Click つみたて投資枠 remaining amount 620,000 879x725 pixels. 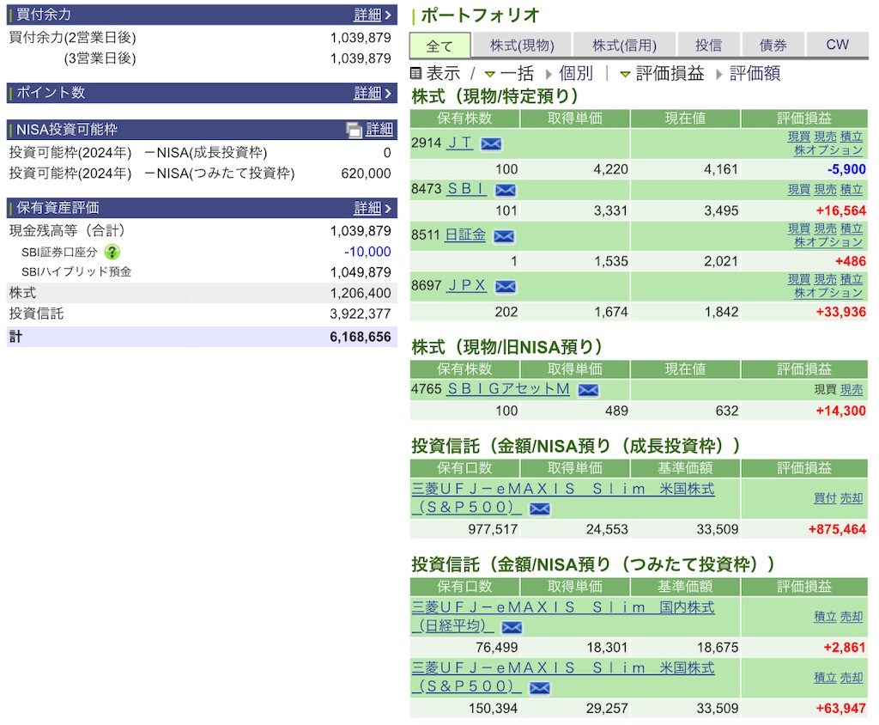pos(366,174)
